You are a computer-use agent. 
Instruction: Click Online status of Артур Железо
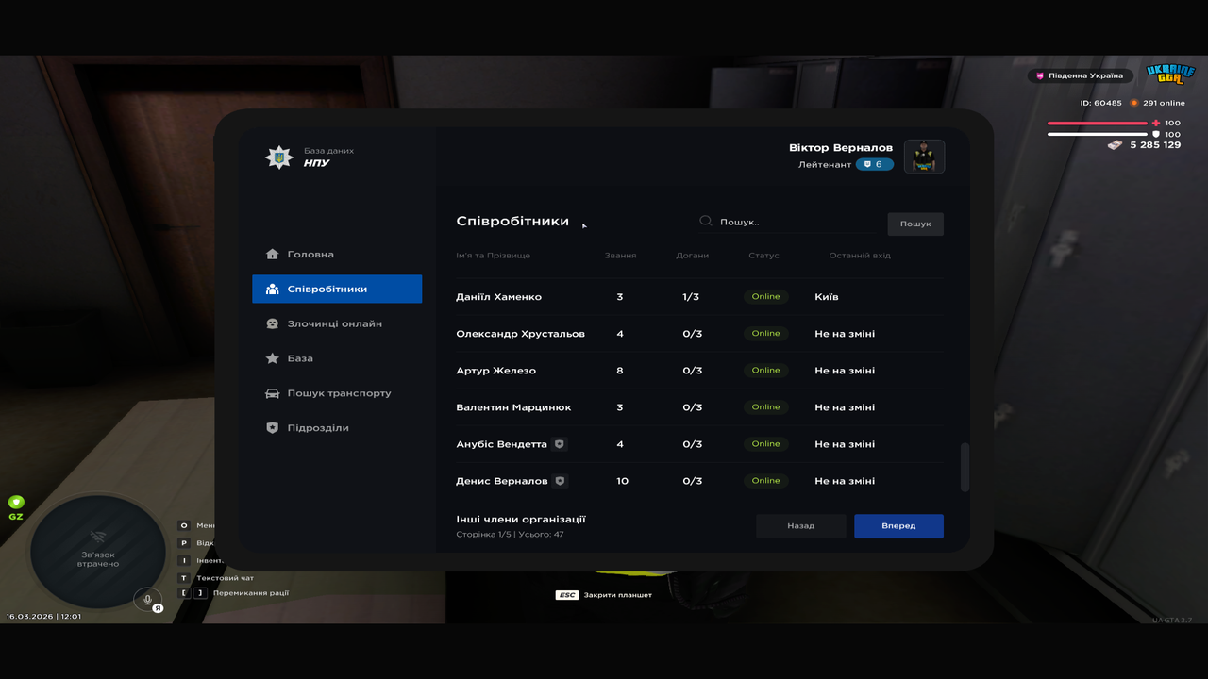(x=766, y=371)
